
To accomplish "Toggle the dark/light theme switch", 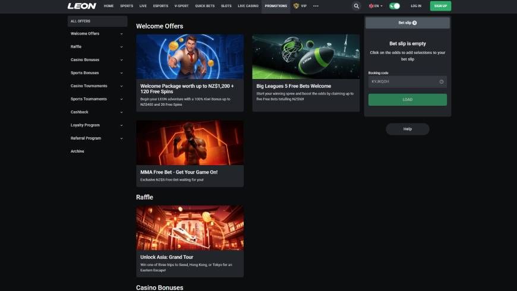I will point(395,6).
